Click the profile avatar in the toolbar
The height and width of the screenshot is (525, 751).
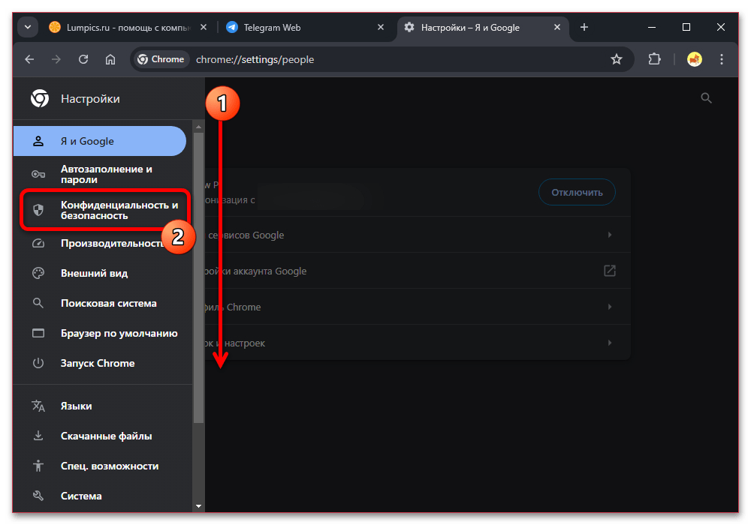coord(695,59)
